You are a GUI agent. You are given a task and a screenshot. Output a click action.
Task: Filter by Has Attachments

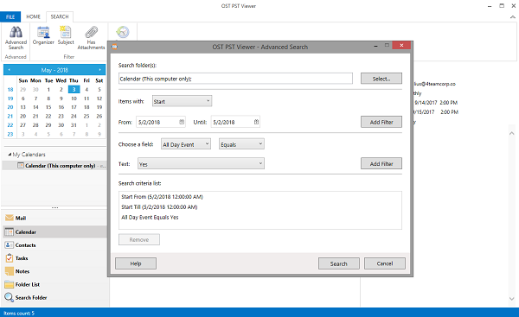point(91,38)
